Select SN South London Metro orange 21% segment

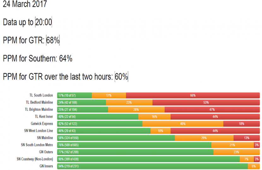coord(232,145)
